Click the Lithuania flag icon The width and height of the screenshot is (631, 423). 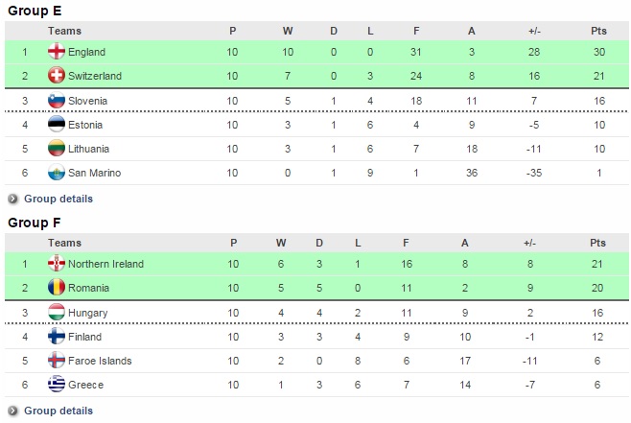coord(56,149)
